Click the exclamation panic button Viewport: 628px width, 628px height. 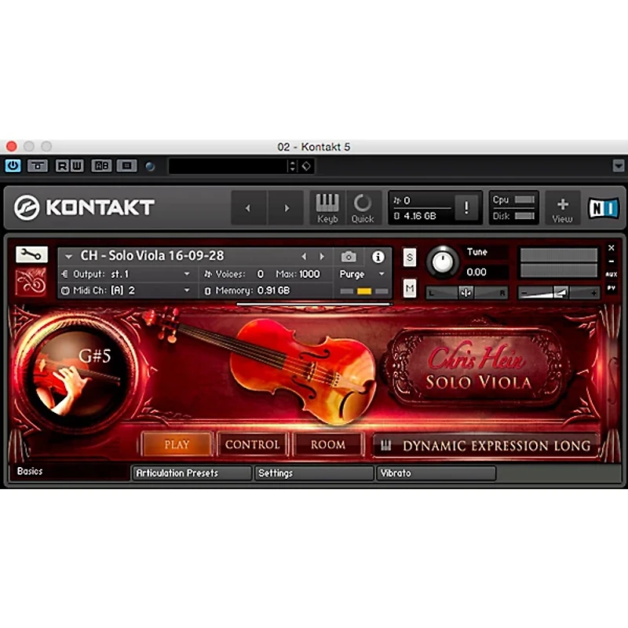pyautogui.click(x=466, y=207)
